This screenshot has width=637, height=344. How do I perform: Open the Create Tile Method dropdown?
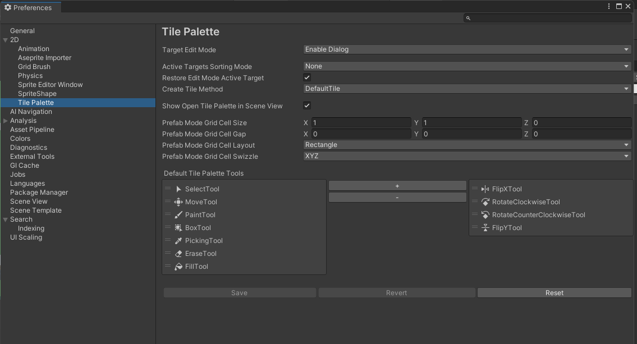(467, 89)
